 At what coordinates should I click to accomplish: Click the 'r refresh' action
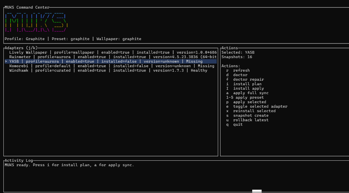[x=238, y=70]
